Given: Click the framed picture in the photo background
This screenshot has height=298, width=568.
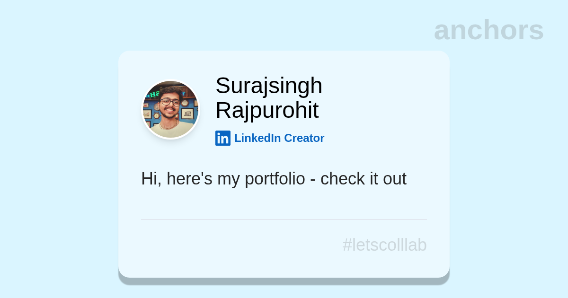Looking at the screenshot, I should tap(187, 114).
